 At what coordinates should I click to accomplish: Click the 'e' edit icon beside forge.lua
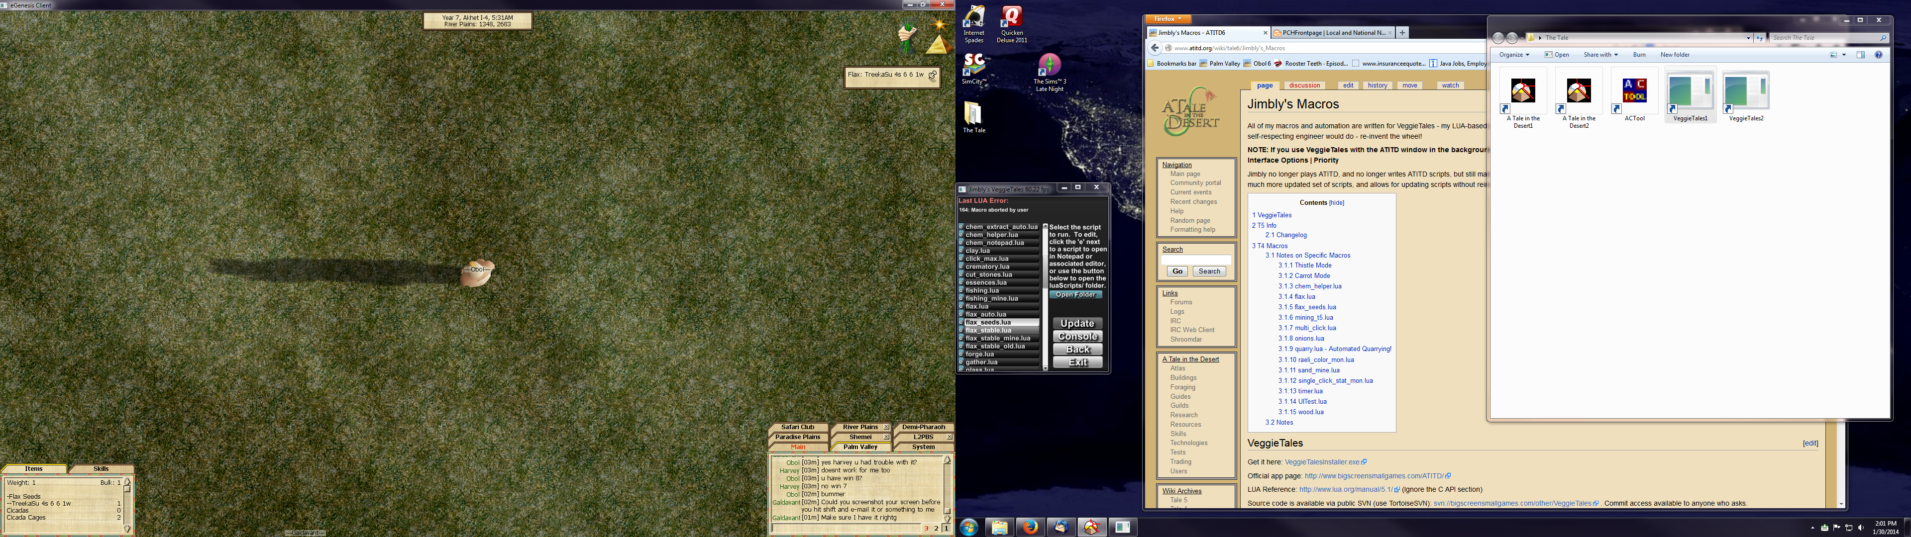[960, 355]
